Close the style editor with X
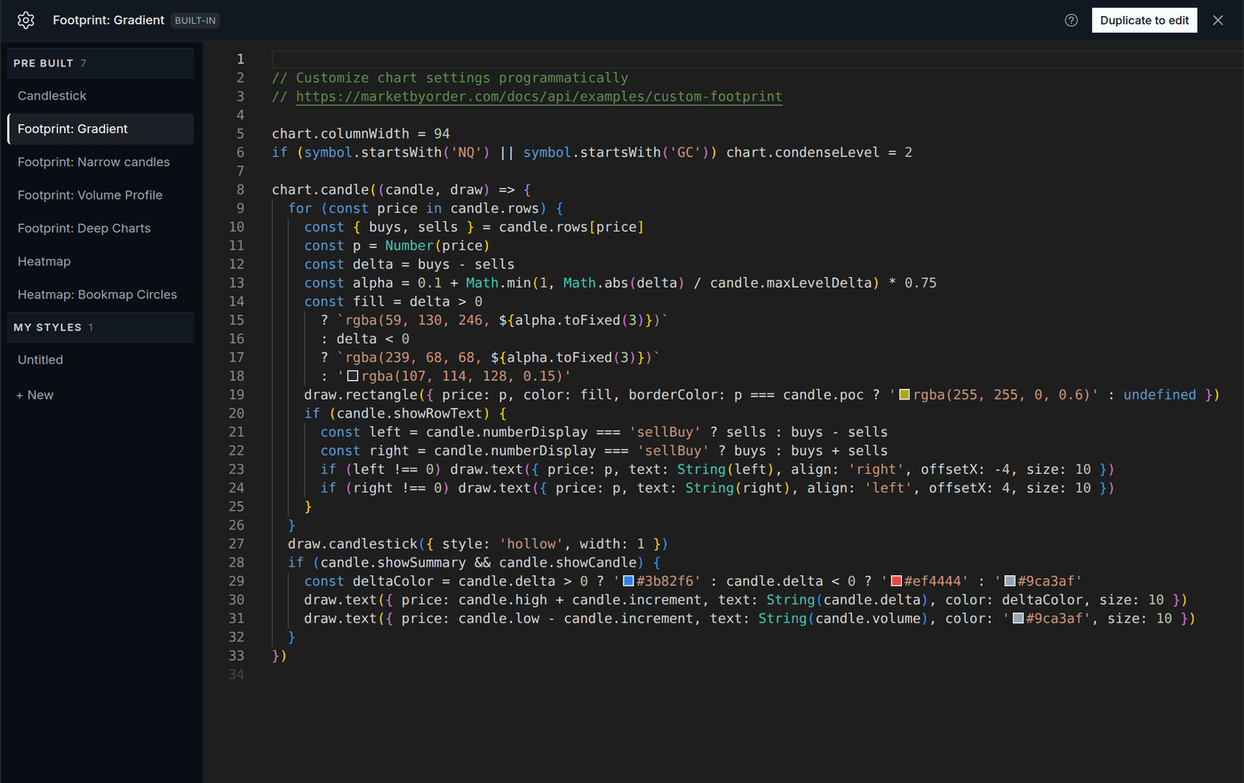This screenshot has width=1244, height=783. 1218,20
